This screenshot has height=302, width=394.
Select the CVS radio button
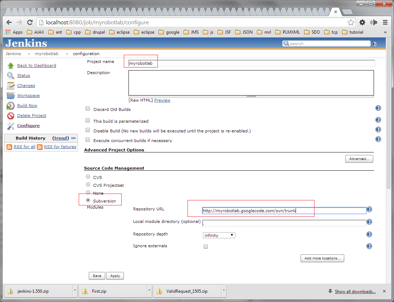coord(88,177)
